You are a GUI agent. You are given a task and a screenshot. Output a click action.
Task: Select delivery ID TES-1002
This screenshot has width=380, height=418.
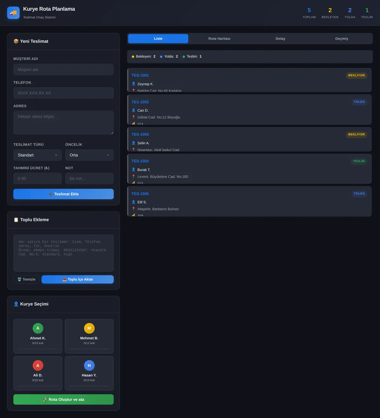click(x=140, y=102)
